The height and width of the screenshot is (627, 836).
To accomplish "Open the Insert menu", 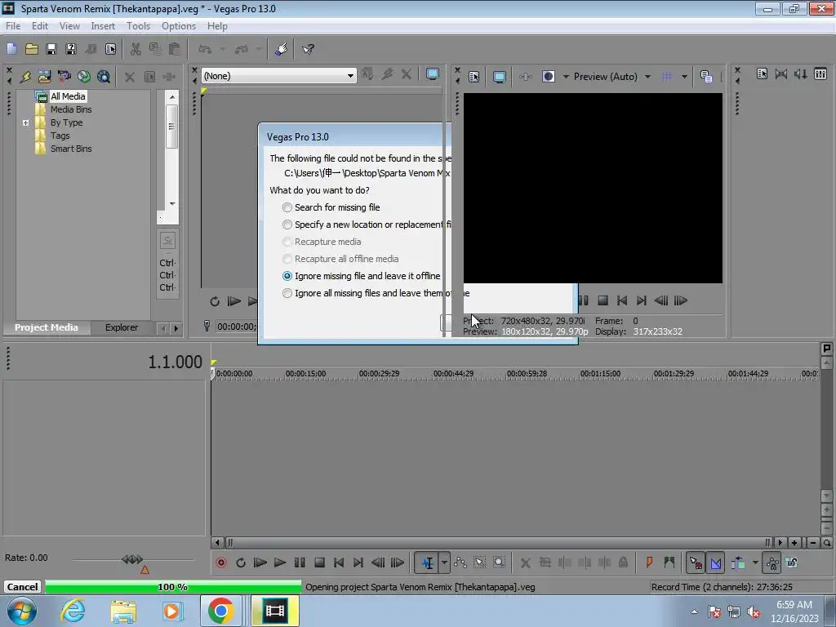I will [x=103, y=26].
